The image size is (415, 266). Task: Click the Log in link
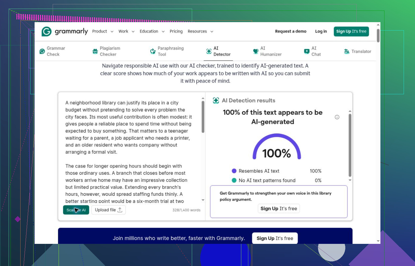click(x=321, y=31)
